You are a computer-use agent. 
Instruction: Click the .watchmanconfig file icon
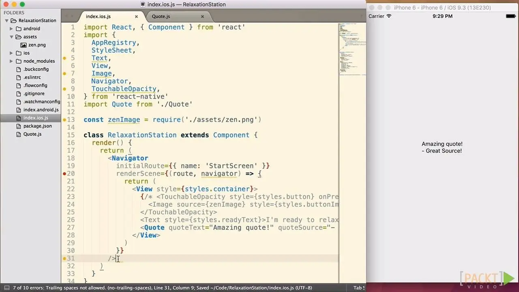pos(19,102)
